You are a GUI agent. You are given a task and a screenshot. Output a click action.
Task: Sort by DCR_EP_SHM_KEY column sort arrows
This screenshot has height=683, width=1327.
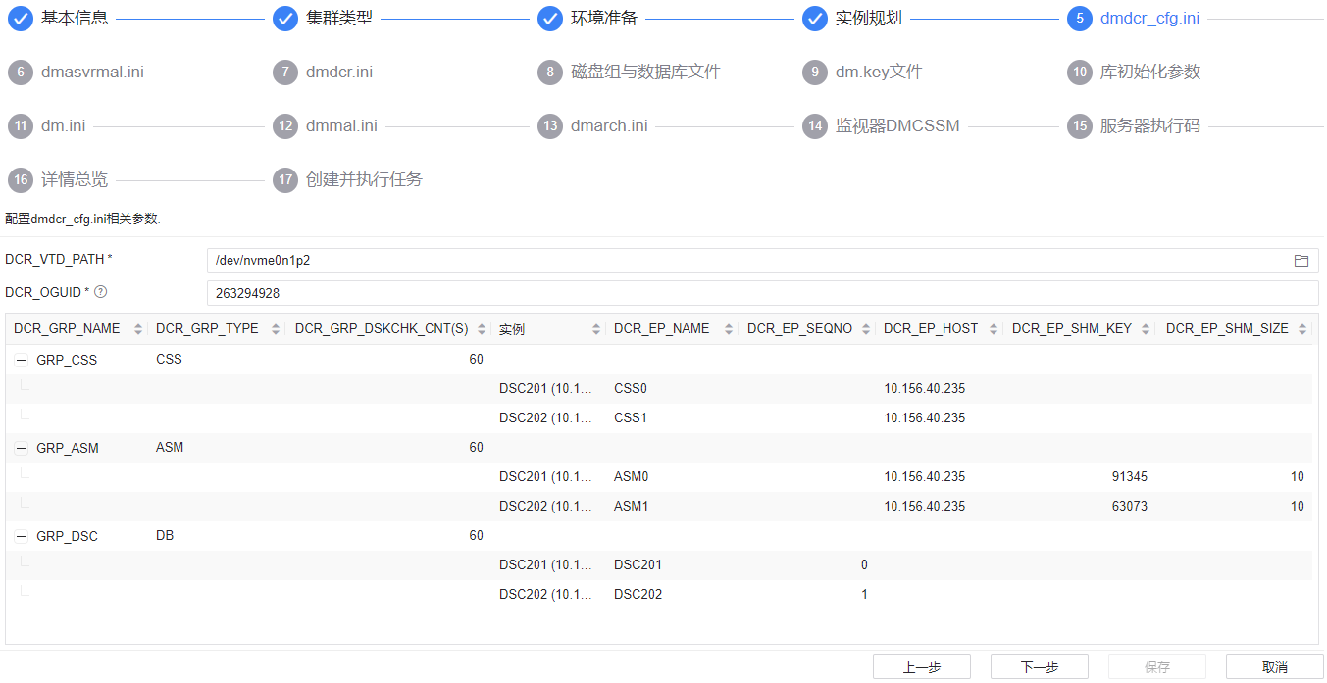(1146, 329)
